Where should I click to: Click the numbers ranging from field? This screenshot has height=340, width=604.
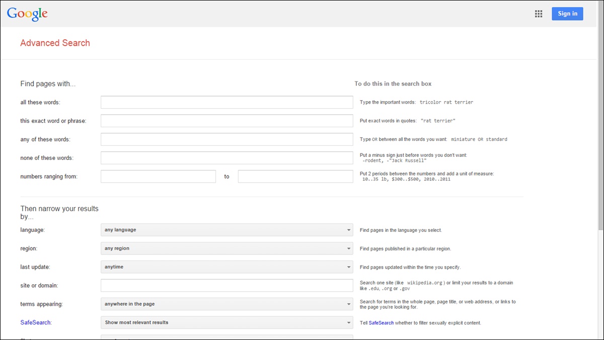(x=158, y=176)
